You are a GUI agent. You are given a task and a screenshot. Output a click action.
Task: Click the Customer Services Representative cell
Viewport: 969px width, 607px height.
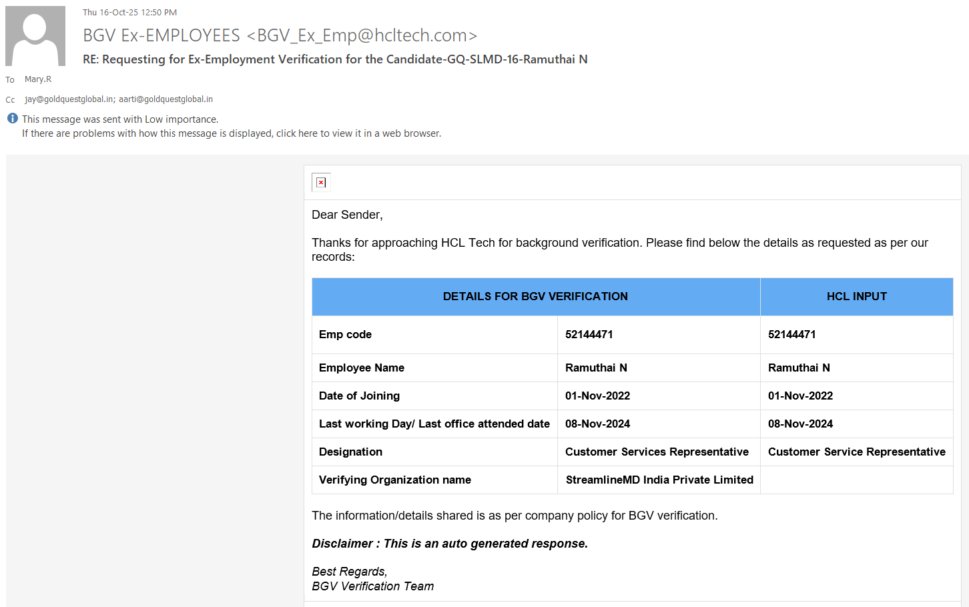pos(657,452)
